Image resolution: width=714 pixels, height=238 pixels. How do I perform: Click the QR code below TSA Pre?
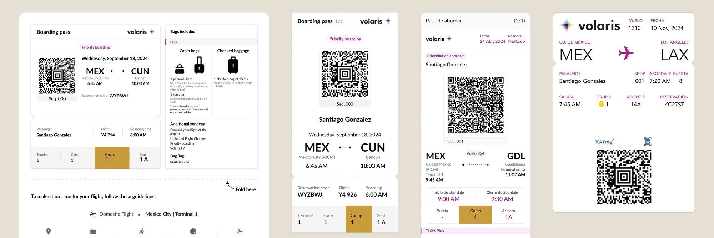[624, 177]
